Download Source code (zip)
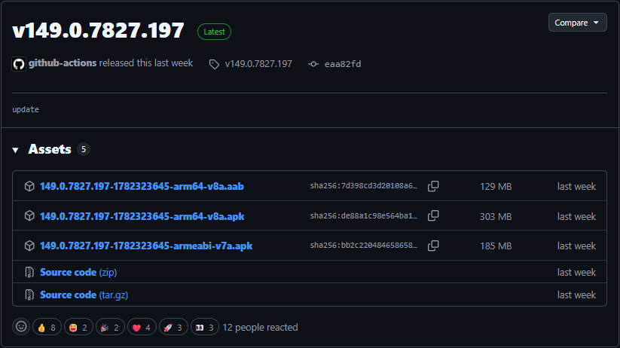The image size is (620, 348). [x=78, y=272]
